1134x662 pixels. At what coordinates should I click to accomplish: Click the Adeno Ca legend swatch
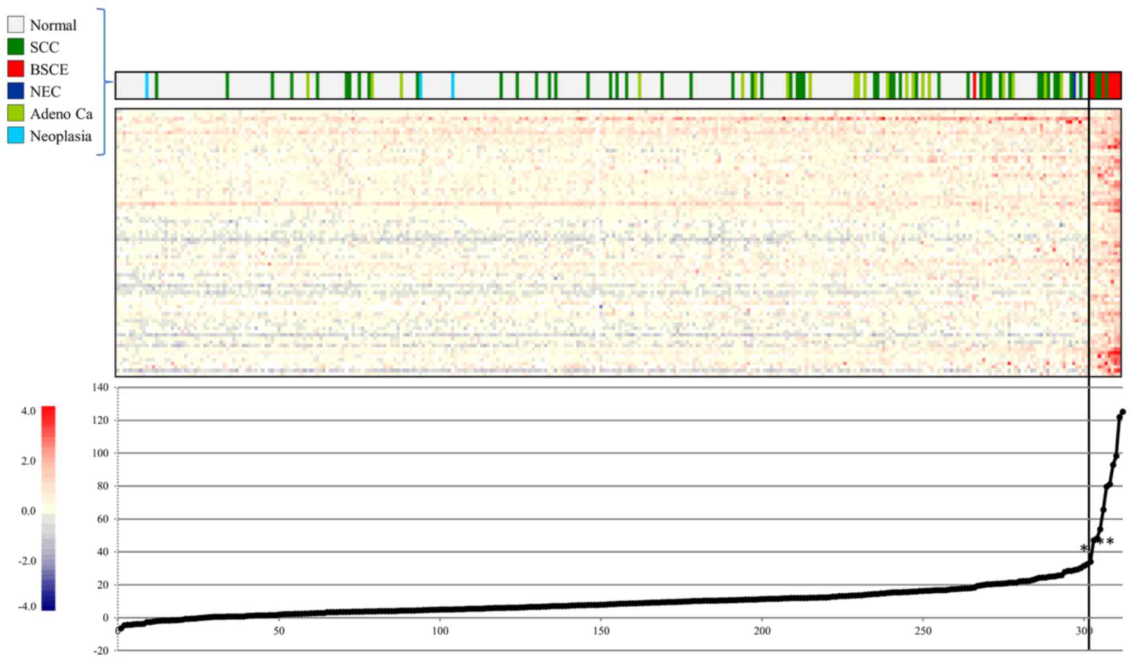(x=16, y=113)
